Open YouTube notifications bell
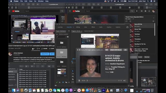The image size is (166, 93). (149, 11)
